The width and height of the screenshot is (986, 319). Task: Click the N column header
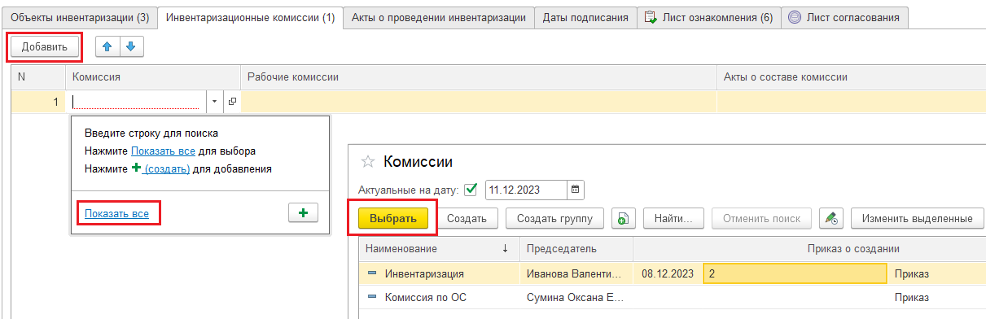point(38,76)
